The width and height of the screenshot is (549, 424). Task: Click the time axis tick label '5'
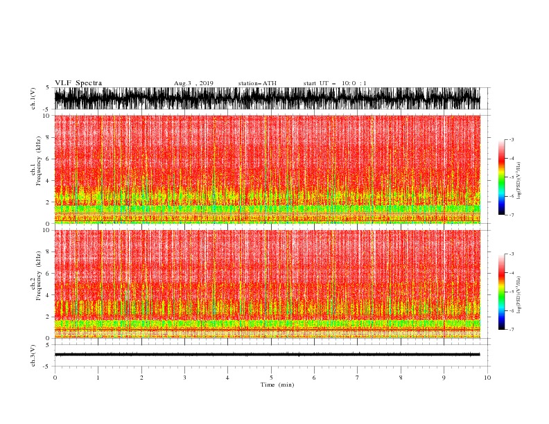(x=271, y=378)
